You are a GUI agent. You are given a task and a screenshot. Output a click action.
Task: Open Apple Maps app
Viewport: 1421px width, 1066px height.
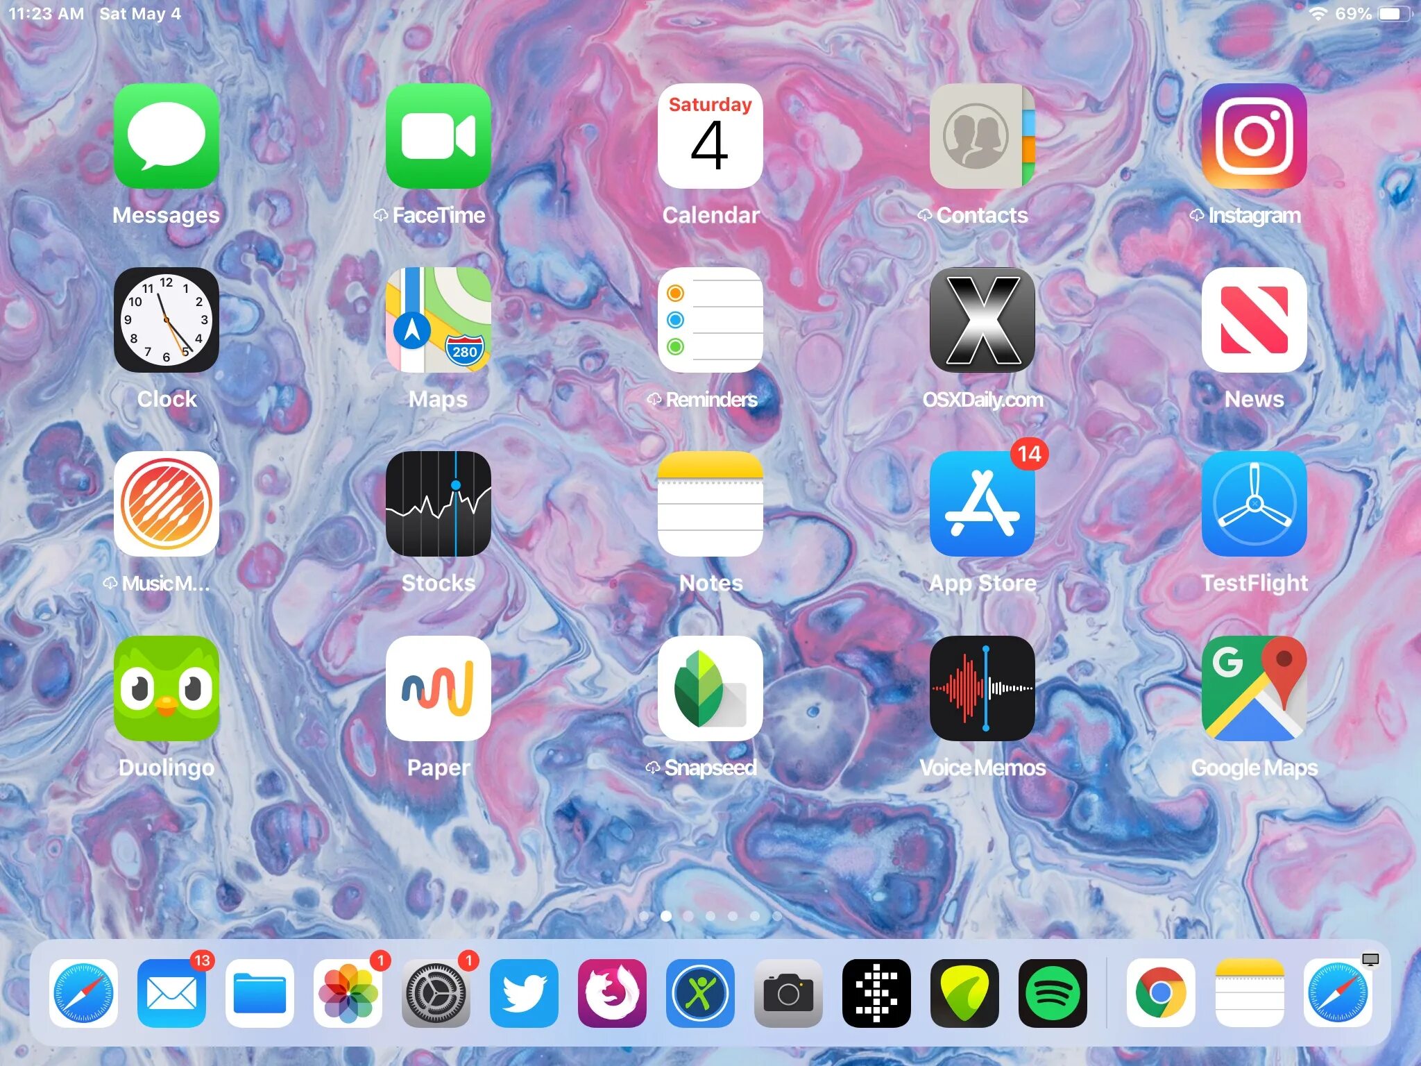click(x=439, y=320)
